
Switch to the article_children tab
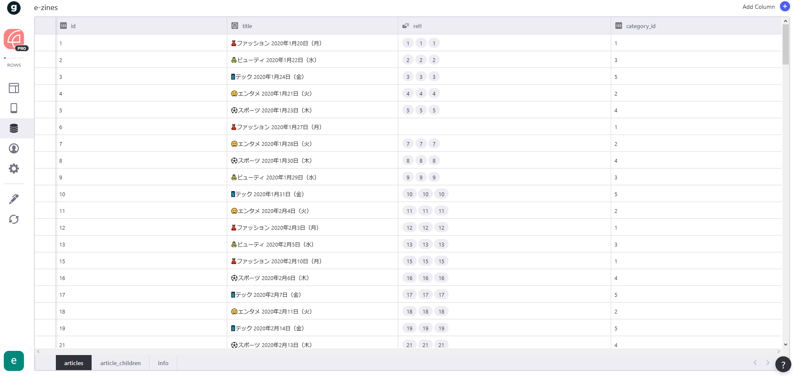121,363
